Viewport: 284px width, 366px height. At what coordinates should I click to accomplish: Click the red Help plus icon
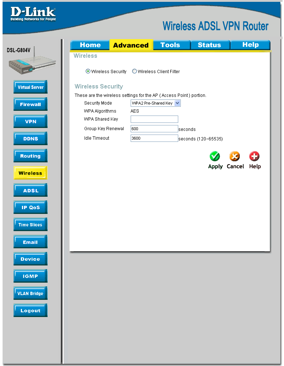[x=254, y=156]
